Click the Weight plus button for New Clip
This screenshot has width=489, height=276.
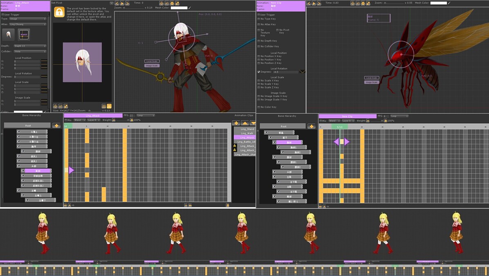pos(386,120)
